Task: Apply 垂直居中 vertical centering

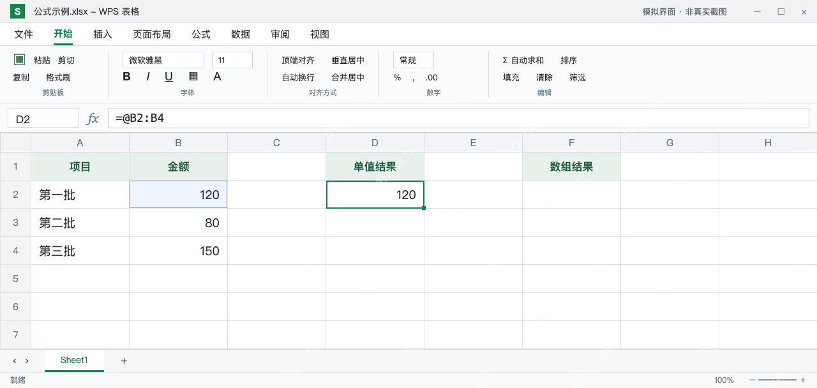Action: tap(348, 60)
